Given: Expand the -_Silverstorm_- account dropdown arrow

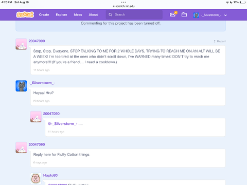Looking at the screenshot, I should pyautogui.click(x=225, y=15).
